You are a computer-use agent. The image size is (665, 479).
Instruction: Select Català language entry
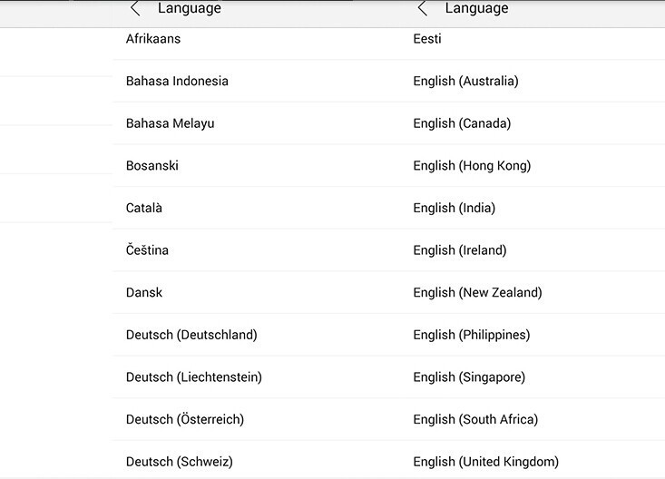click(144, 208)
